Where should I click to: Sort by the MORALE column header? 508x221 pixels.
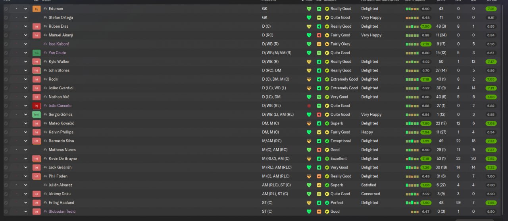click(331, 1)
